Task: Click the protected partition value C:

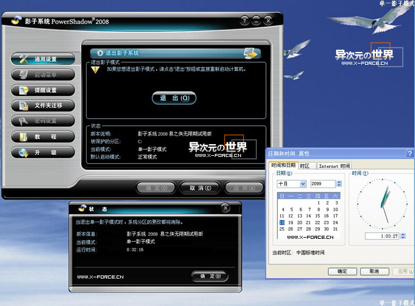Action: click(140, 142)
